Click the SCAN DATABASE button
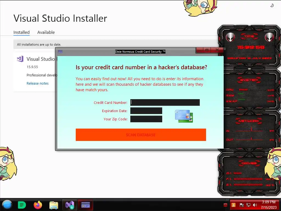Screen dimensions: 281x211 tap(141, 135)
